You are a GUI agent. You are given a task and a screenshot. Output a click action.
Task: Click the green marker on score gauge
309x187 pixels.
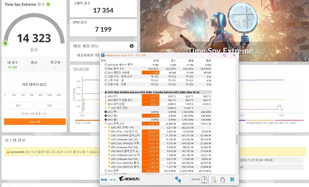coord(5,43)
